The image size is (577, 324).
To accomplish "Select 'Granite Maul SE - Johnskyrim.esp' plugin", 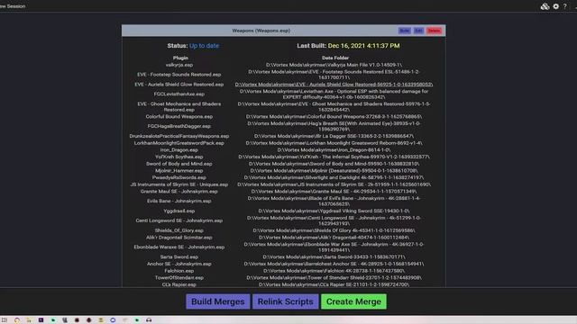I will 179,192.
